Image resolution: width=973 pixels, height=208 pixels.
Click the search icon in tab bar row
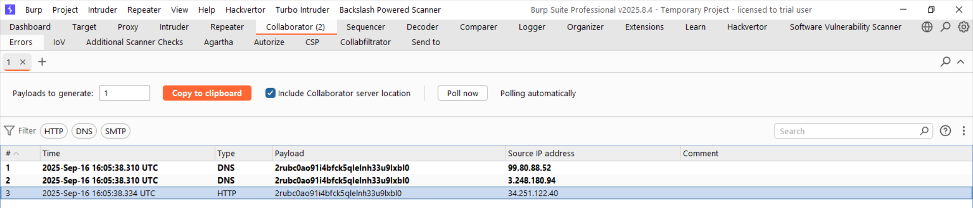(945, 62)
